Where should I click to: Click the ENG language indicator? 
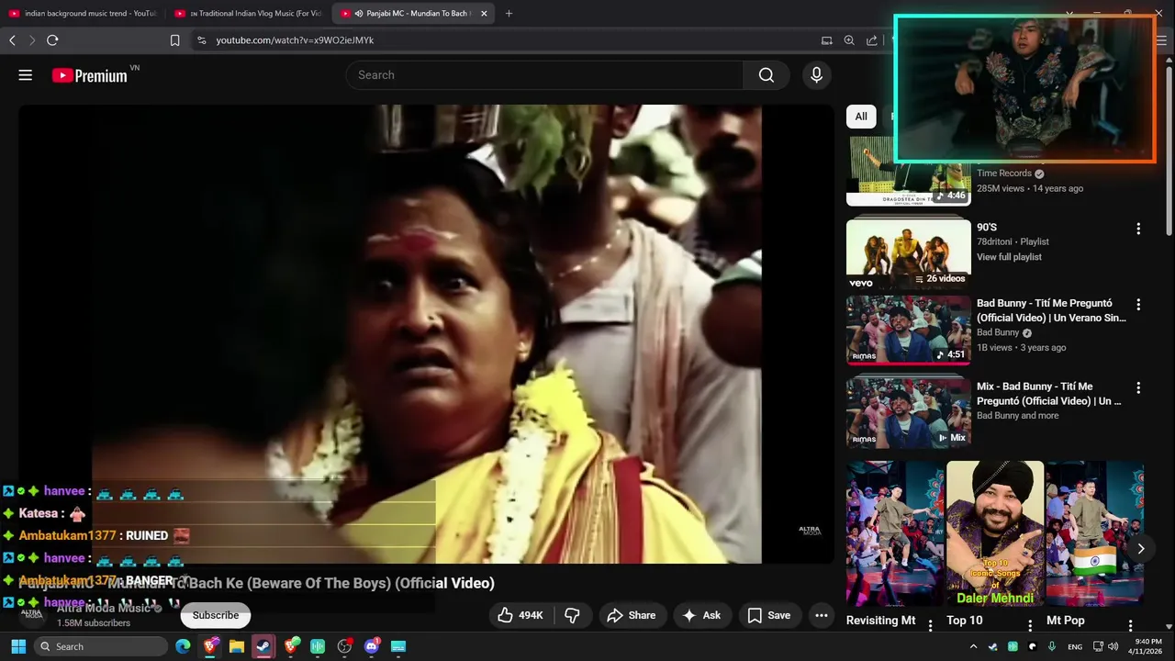1074,646
